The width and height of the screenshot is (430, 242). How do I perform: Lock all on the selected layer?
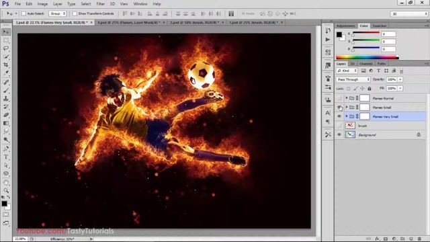click(370, 89)
